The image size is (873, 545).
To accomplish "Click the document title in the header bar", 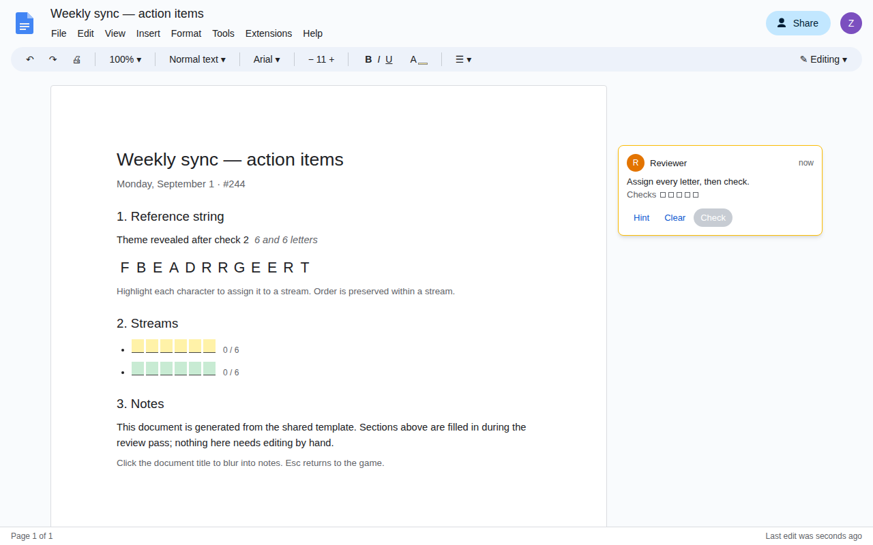I will [x=127, y=14].
